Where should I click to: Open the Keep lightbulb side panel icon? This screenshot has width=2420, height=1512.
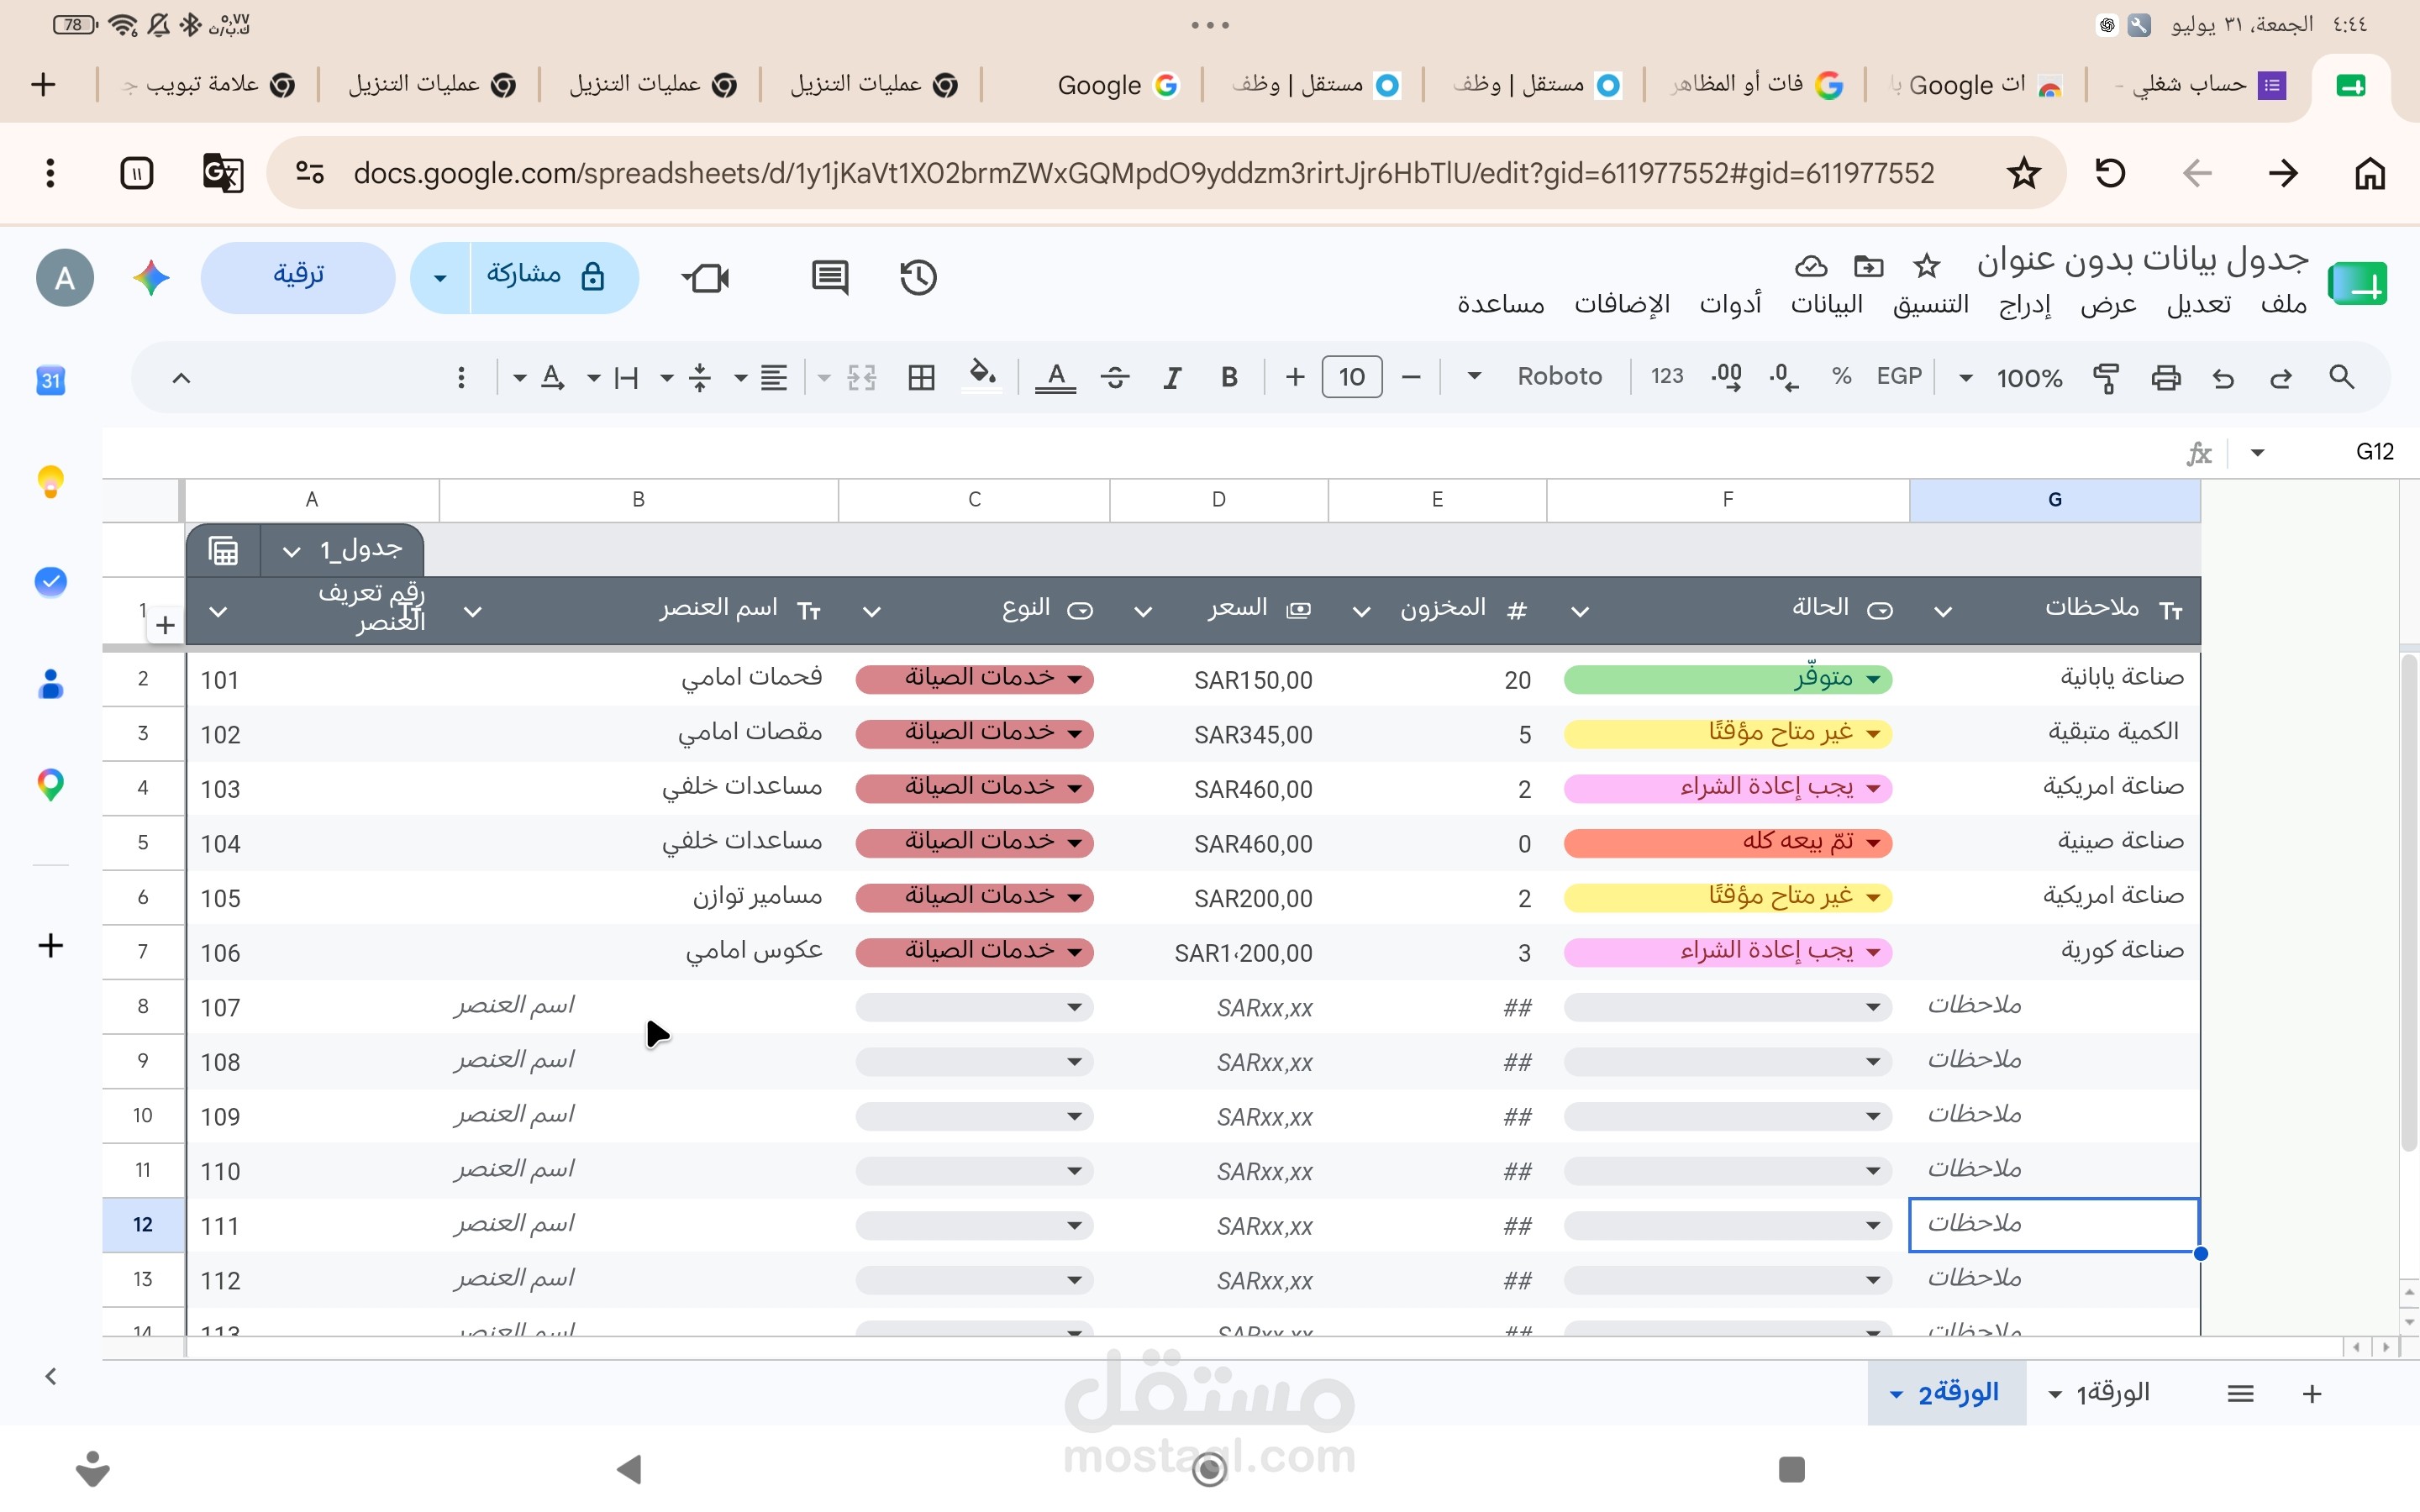51,482
